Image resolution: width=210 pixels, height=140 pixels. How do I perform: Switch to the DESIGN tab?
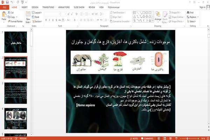click(35, 7)
